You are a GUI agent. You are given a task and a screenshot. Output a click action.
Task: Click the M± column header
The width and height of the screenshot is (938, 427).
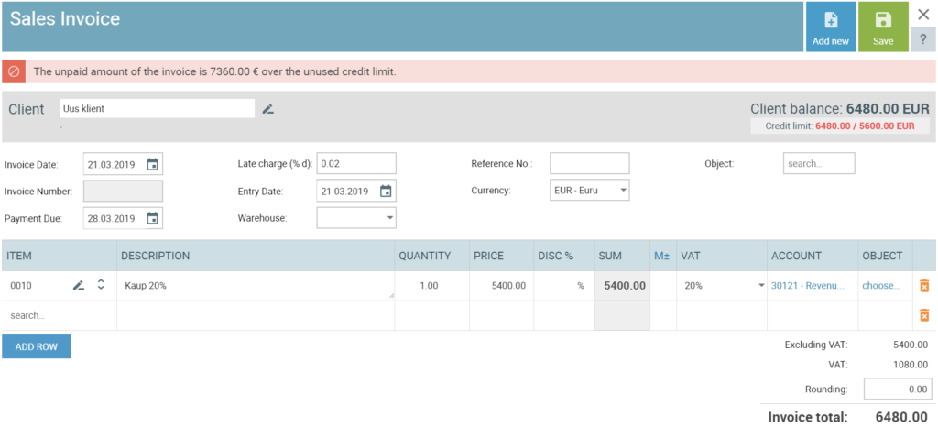pyautogui.click(x=661, y=256)
